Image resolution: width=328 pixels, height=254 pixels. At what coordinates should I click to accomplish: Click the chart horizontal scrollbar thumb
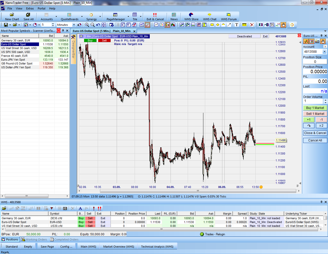click(x=198, y=191)
